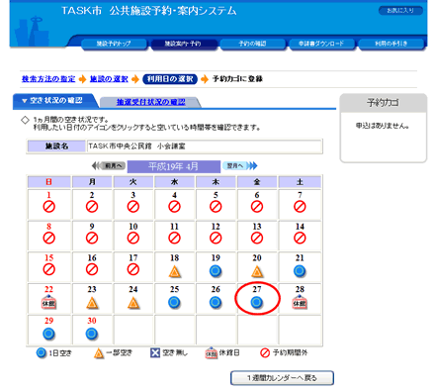Click the full-day vacancy icon on April 25
Screen dimensions: 435x391
pyautogui.click(x=174, y=302)
